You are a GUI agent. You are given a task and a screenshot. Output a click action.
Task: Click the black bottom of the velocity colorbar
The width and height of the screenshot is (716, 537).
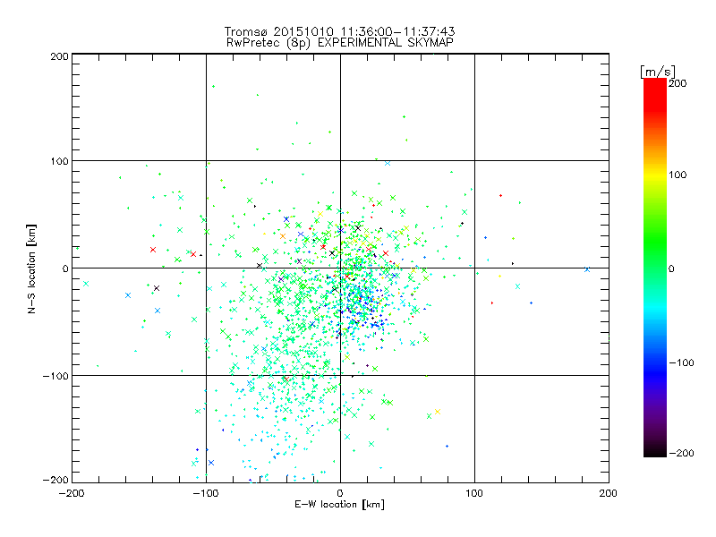pos(655,450)
